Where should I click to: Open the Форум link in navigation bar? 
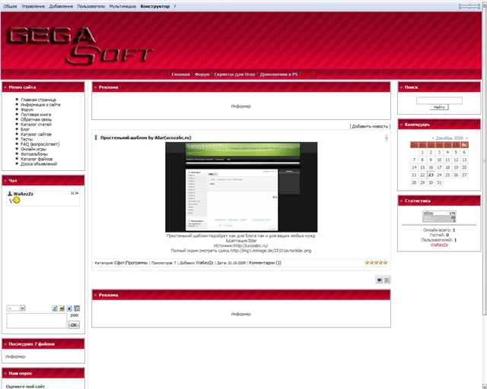tap(202, 74)
